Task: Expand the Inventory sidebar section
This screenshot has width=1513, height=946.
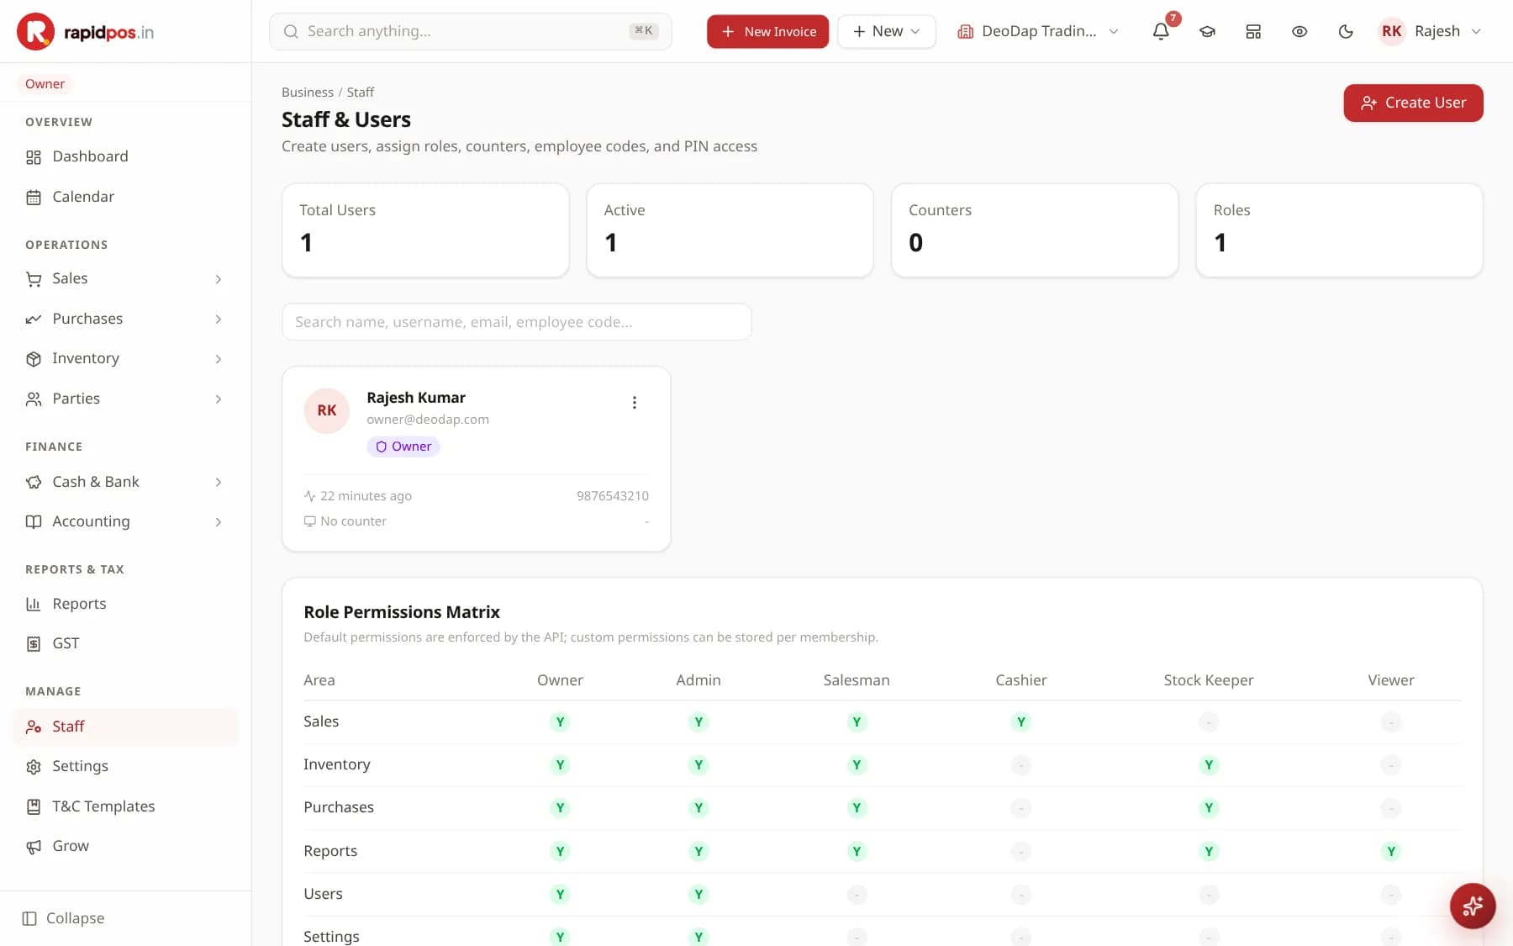Action: tap(126, 358)
